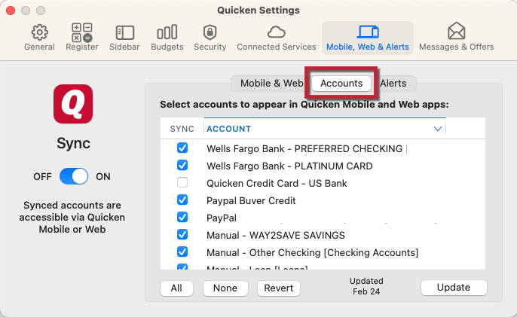Click the Revert button
This screenshot has height=317, width=517.
pos(279,288)
